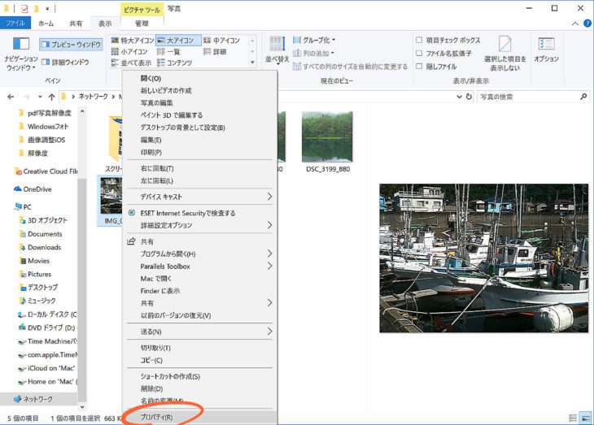Choose Properties (プロパティ) from context menu
Screen dimensions: 594x425
point(156,418)
